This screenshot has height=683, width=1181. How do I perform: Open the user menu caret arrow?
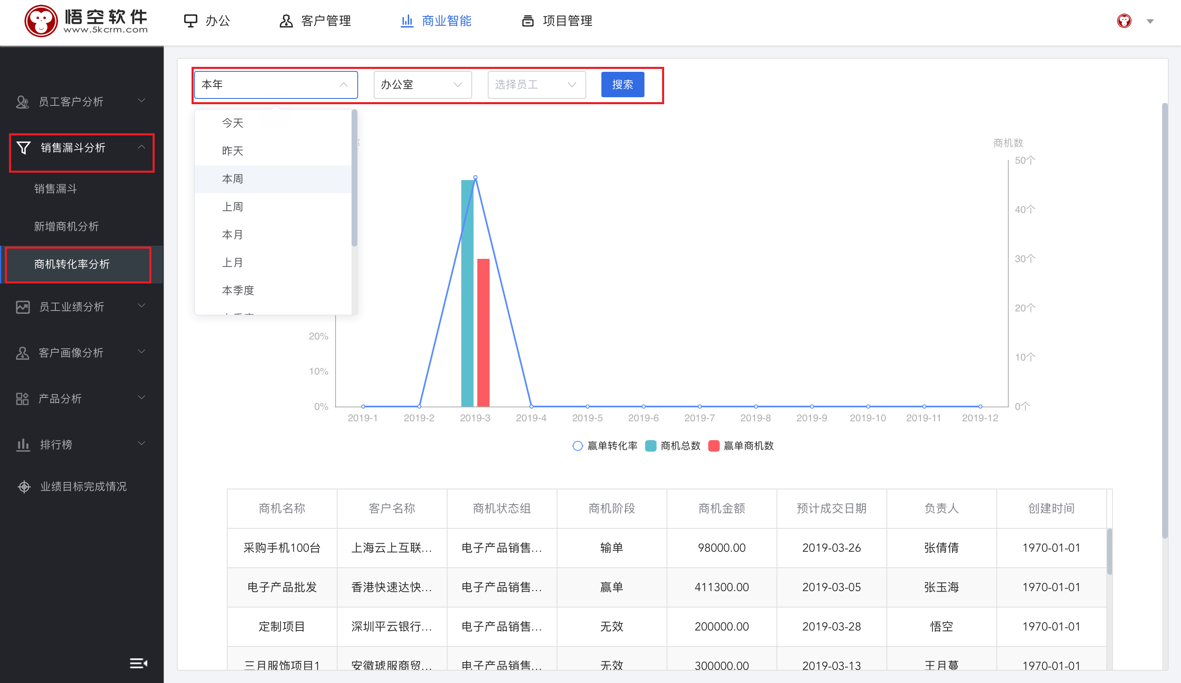click(1150, 21)
